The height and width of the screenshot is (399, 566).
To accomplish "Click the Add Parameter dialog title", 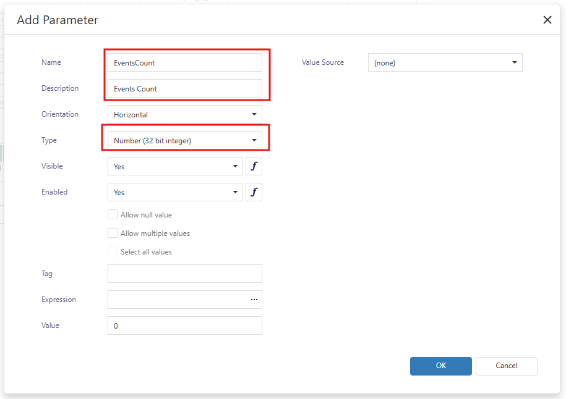I will point(58,20).
